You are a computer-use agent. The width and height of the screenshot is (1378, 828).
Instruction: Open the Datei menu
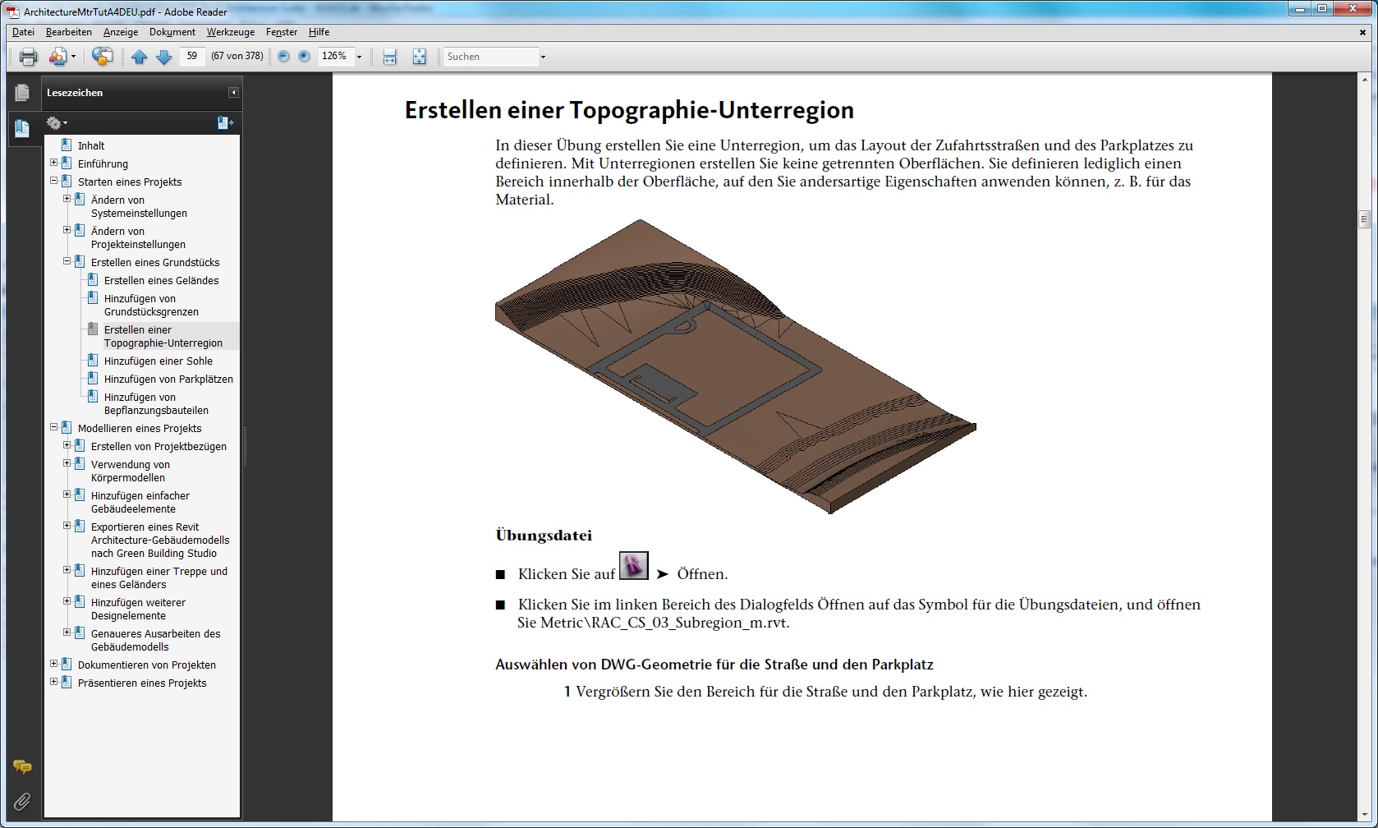coord(23,32)
